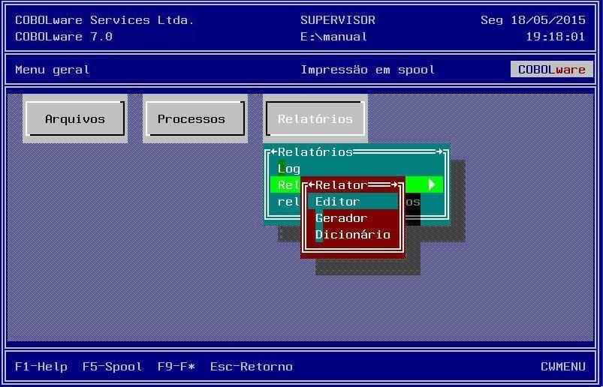Image resolution: width=603 pixels, height=387 pixels.
Task: Click F1-Help in the bottom bar
Action: click(x=41, y=366)
